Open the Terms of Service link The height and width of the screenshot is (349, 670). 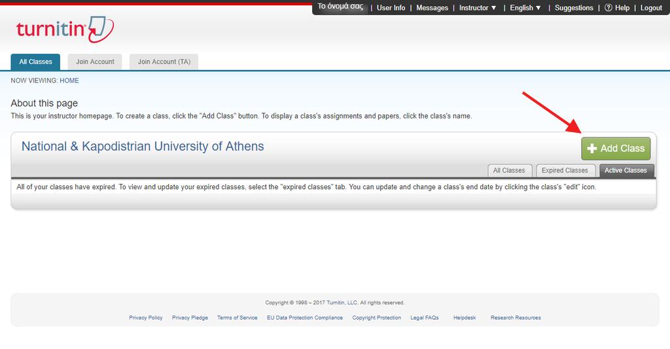(237, 318)
